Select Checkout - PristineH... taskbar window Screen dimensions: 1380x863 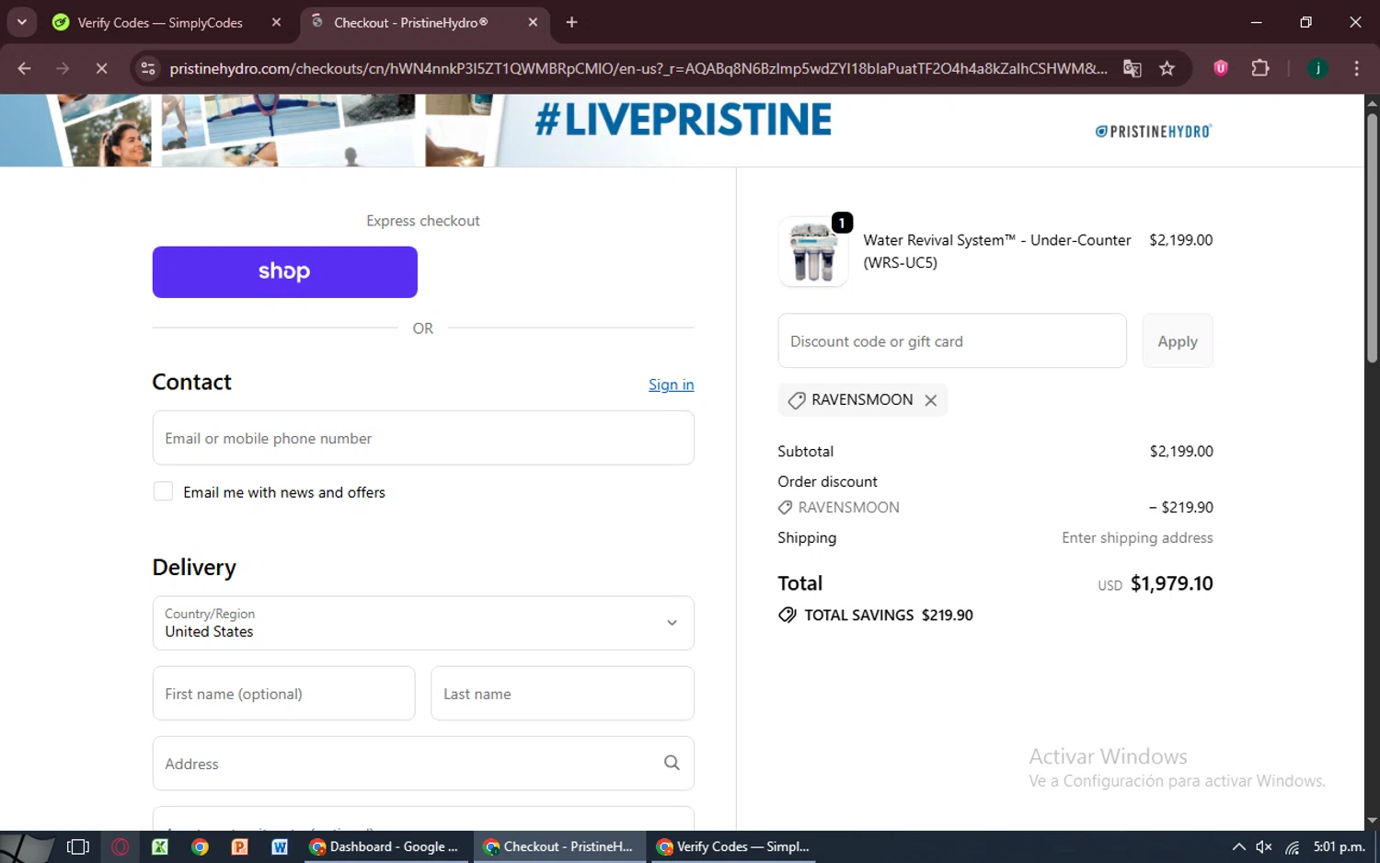[559, 846]
